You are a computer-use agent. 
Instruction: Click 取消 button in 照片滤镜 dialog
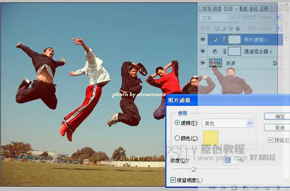click(277, 128)
